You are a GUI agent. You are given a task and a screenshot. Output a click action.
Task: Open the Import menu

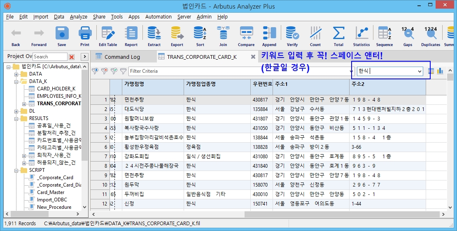40,16
